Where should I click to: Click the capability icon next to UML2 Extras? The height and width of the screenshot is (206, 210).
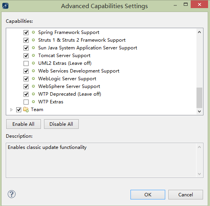[33, 63]
